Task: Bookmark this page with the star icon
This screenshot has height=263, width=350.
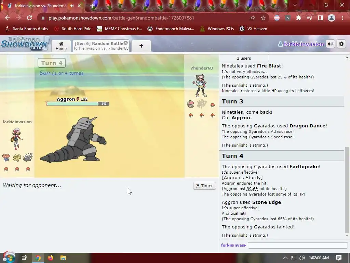Action: click(x=263, y=18)
